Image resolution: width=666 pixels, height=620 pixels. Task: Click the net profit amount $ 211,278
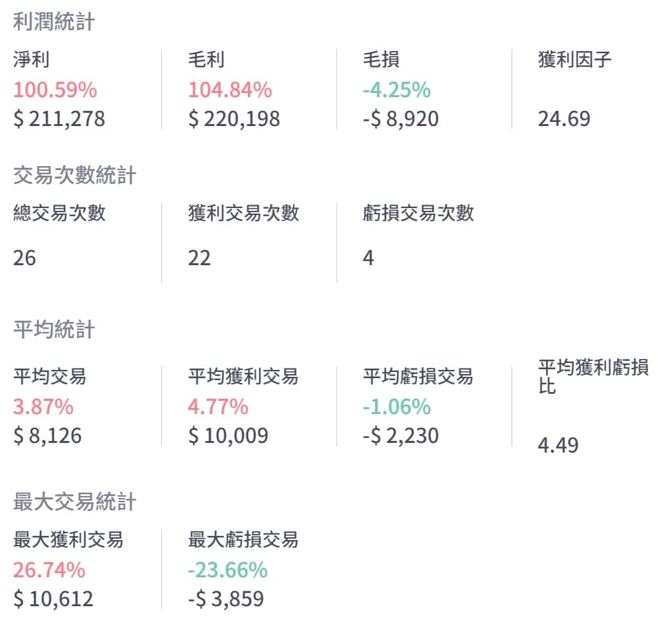59,119
